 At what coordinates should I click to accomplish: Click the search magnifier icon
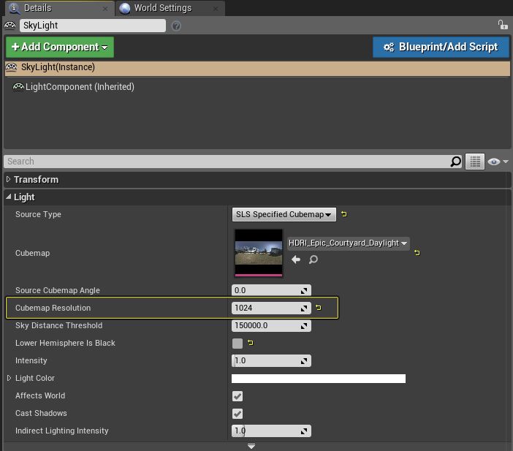(x=455, y=162)
